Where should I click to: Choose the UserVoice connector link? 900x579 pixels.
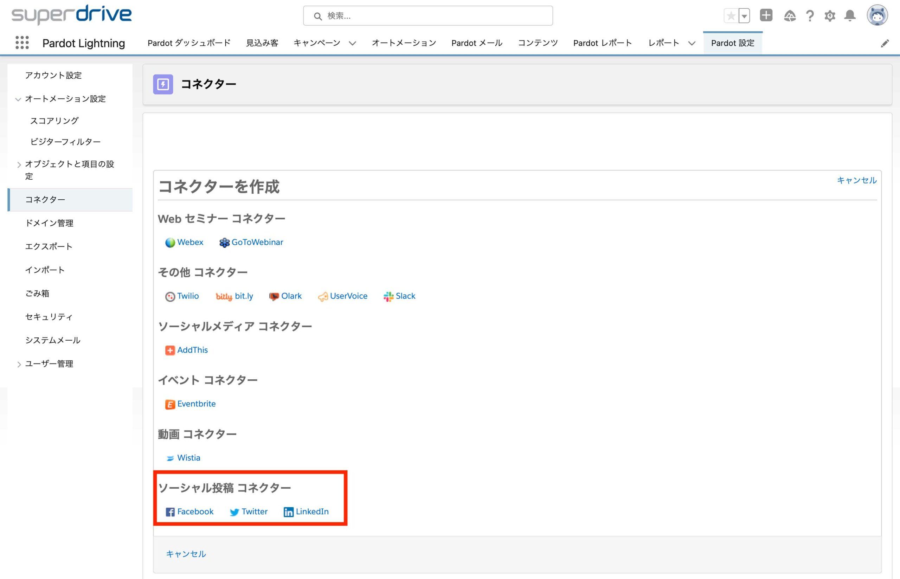(348, 296)
